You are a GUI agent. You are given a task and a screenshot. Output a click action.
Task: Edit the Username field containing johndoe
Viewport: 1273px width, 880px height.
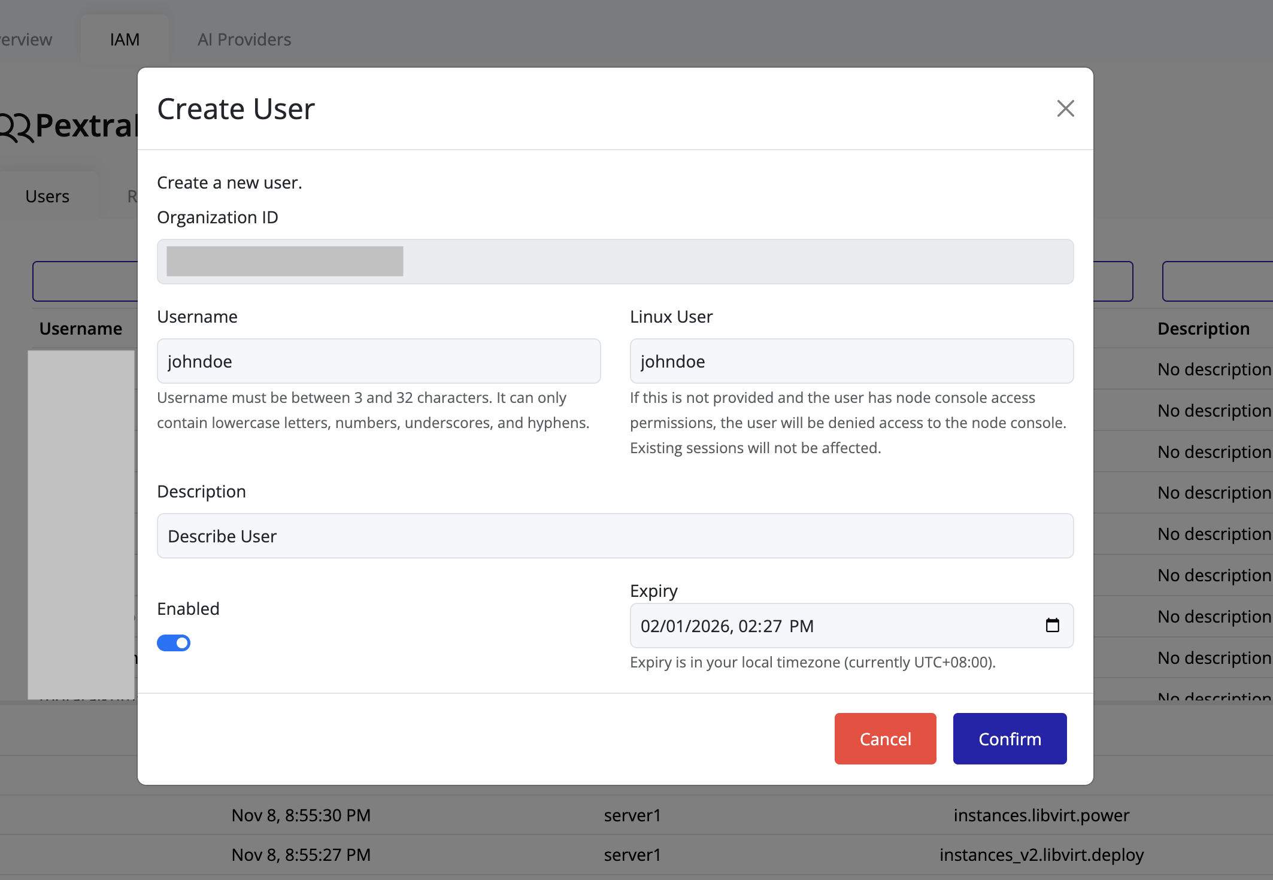click(x=378, y=361)
